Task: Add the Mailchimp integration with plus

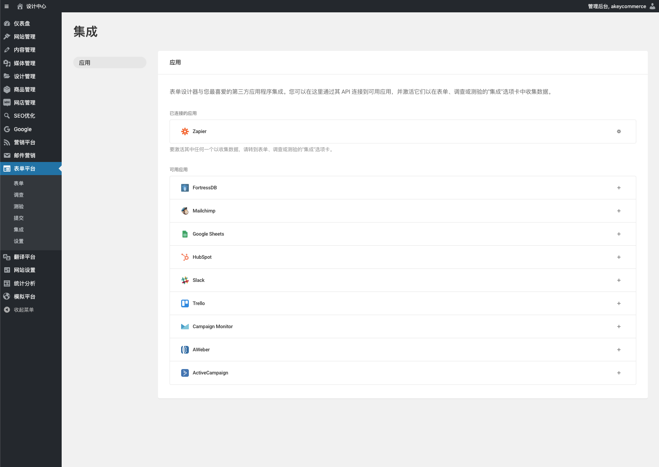Action: [619, 211]
